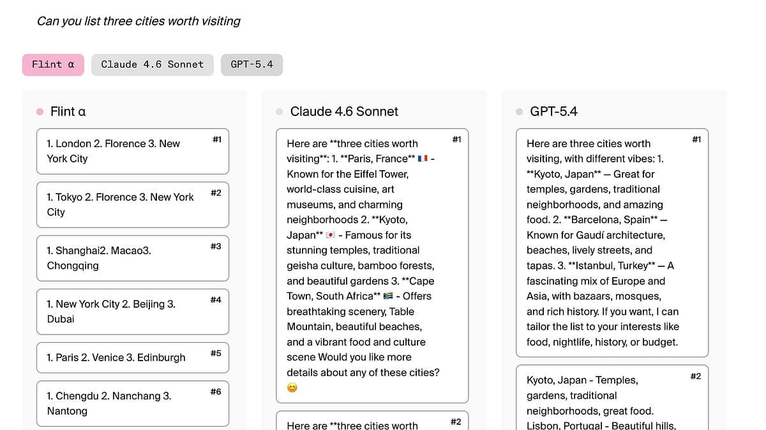Click the prompt text about three cities
Screen dimensions: 766x430
pos(139,21)
